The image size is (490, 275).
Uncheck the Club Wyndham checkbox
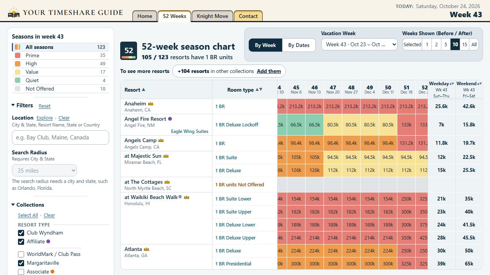21,233
